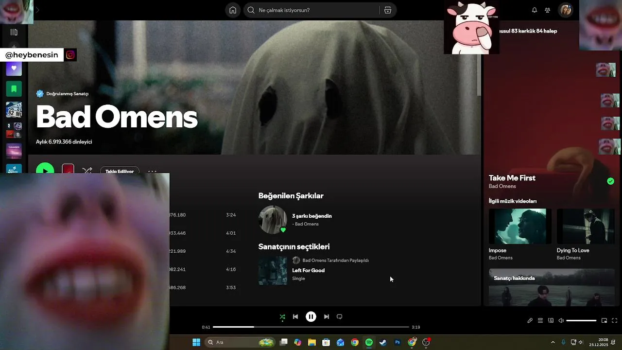Open the play queue icon
This screenshot has height=350, width=622.
pyautogui.click(x=540, y=320)
